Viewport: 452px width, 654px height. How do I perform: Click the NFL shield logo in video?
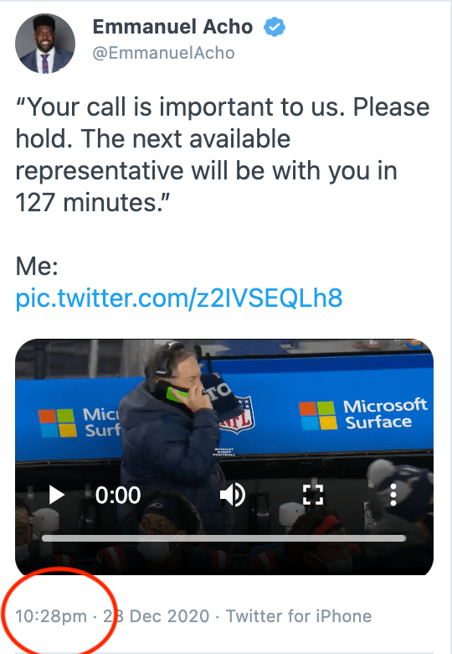tap(236, 414)
